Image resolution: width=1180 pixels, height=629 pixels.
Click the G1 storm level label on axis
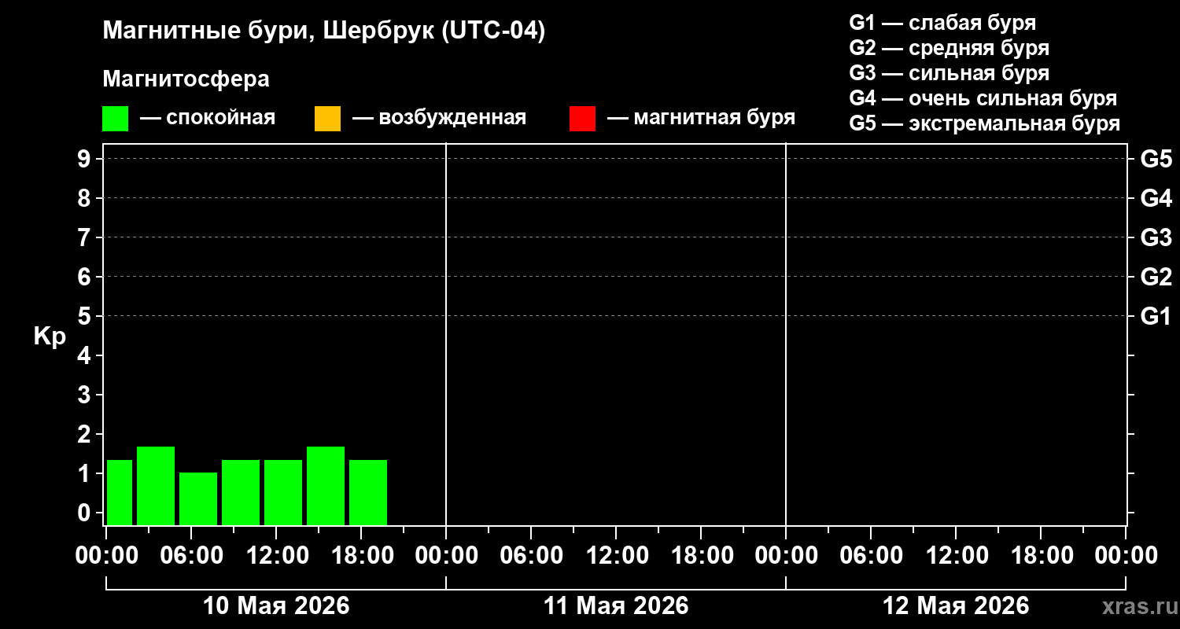click(x=1156, y=317)
